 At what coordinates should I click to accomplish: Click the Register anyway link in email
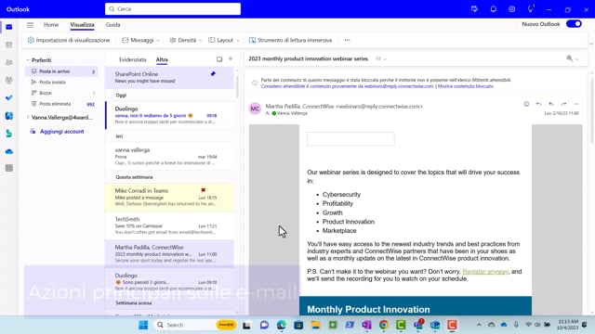[x=485, y=272]
